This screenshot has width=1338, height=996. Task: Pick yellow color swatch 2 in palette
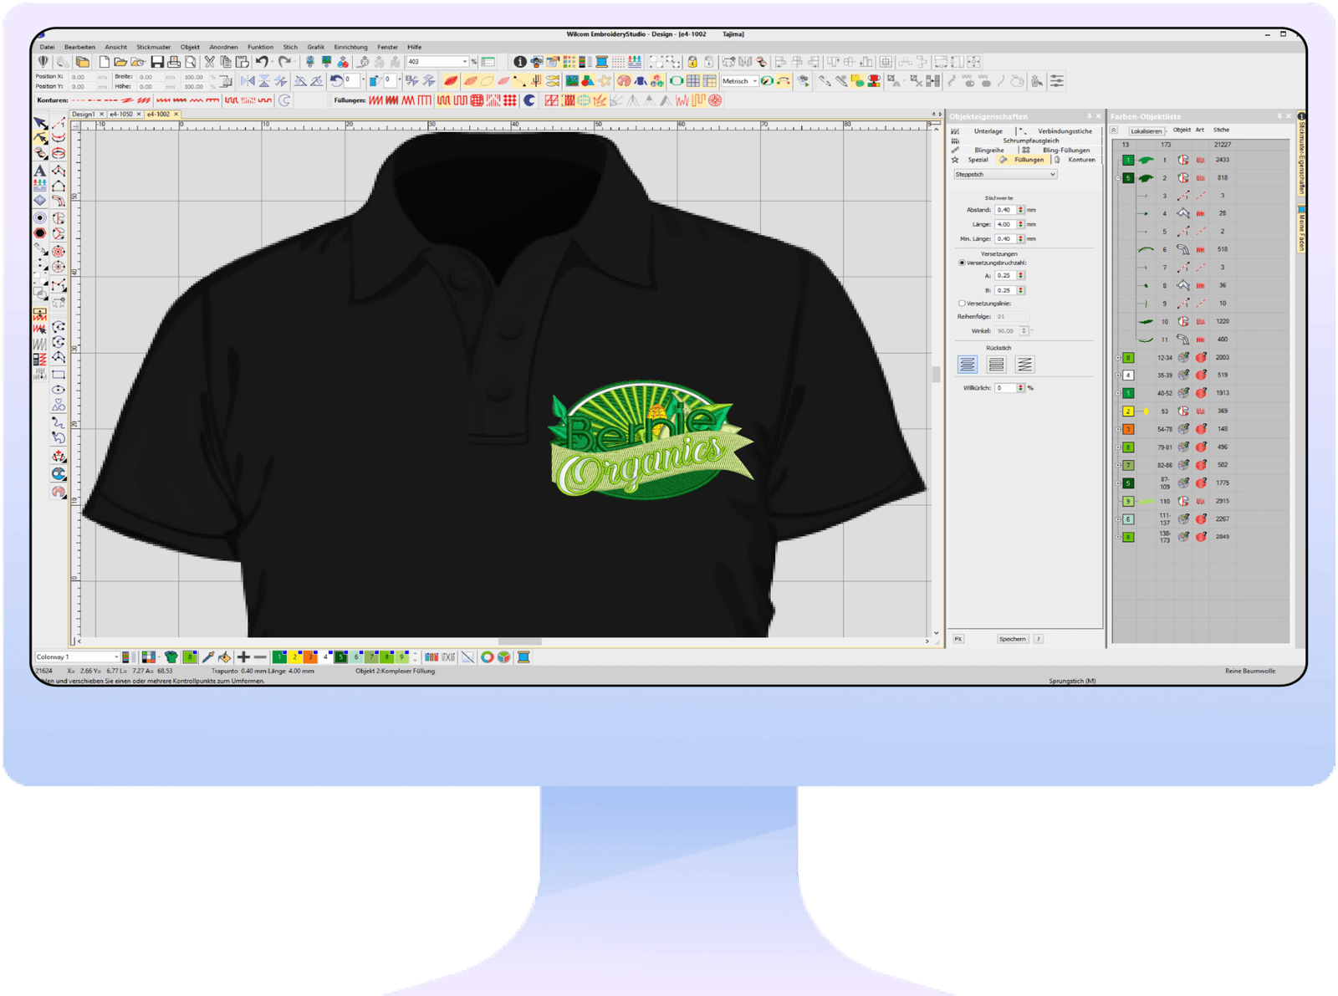coord(294,657)
